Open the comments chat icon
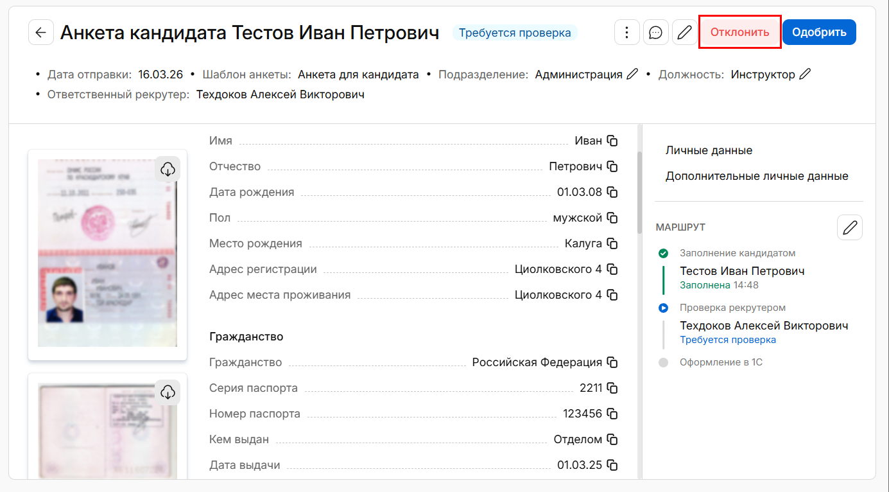This screenshot has width=889, height=492. point(655,33)
